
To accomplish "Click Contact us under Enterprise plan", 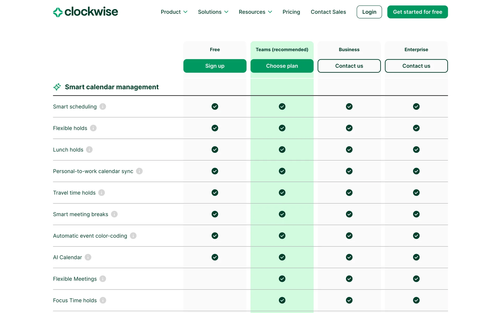I will (416, 66).
